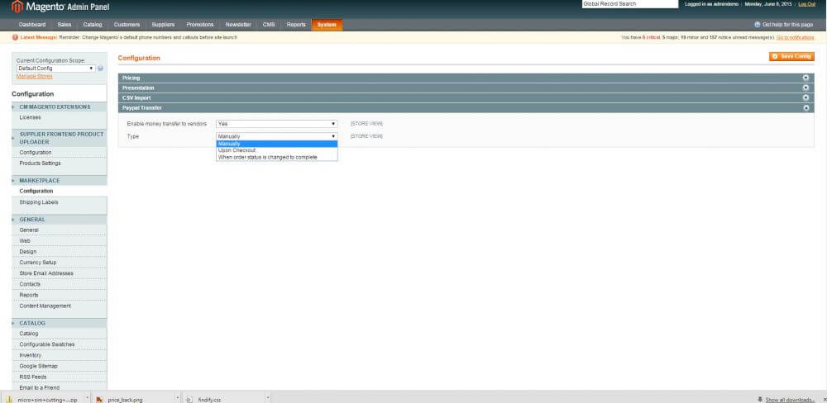The height and width of the screenshot is (403, 827).
Task: Click the Get help for this page link
Action: pos(787,25)
